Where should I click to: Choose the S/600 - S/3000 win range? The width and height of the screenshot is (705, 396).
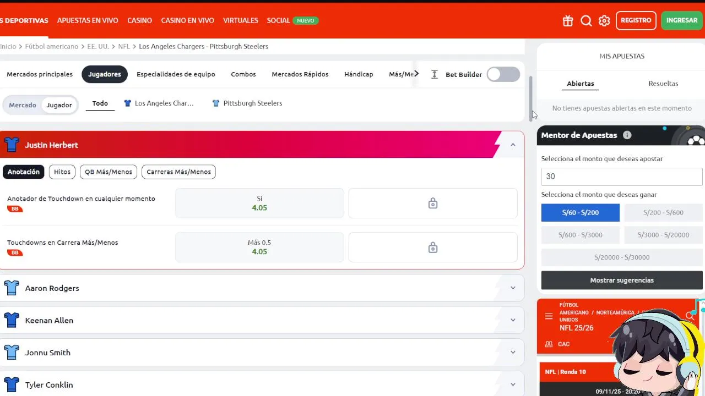pos(581,235)
